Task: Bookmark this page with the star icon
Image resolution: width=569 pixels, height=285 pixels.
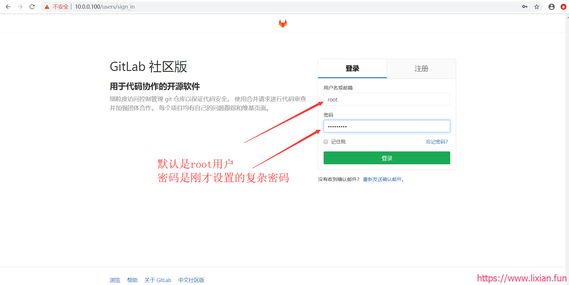Action: click(x=537, y=7)
